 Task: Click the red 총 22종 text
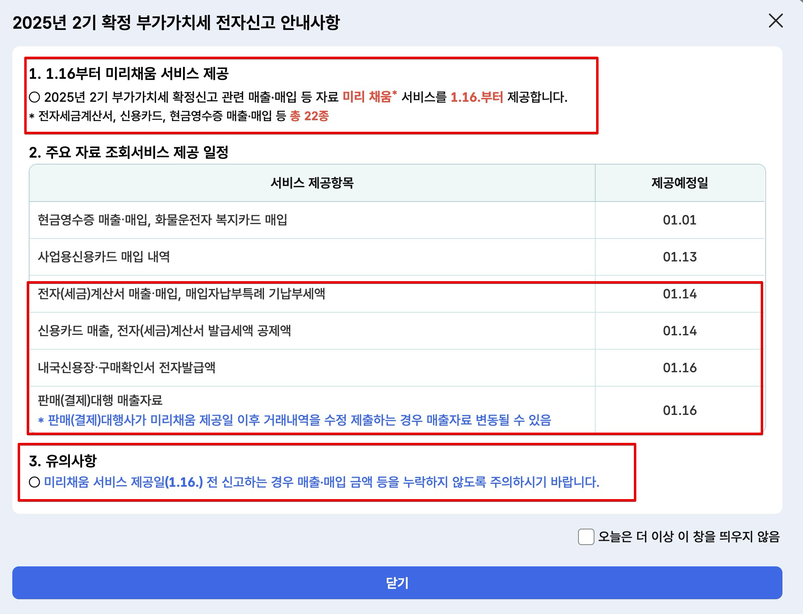[309, 116]
